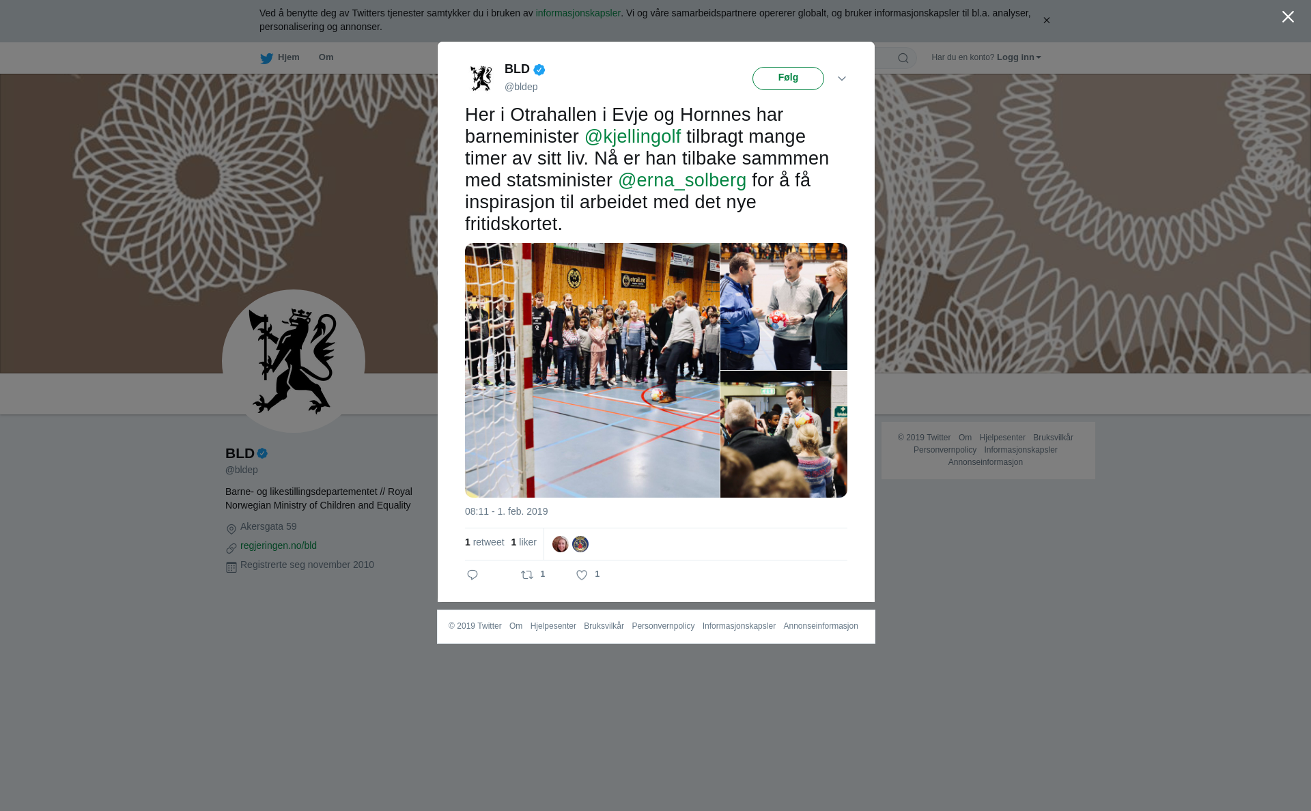
Task: Open the first liker's avatar
Action: click(561, 544)
